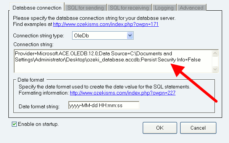Screen dimensions: 229x143
Task: Click the connection string scroll up arrow
Action: tap(215, 53)
